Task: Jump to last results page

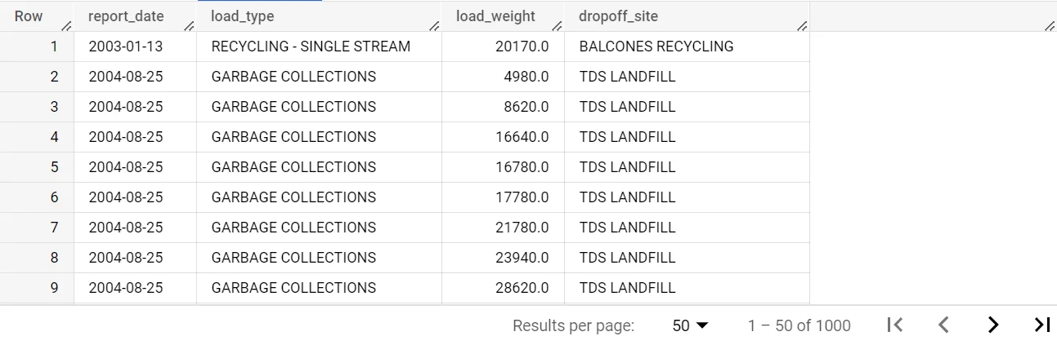Action: click(x=1041, y=325)
